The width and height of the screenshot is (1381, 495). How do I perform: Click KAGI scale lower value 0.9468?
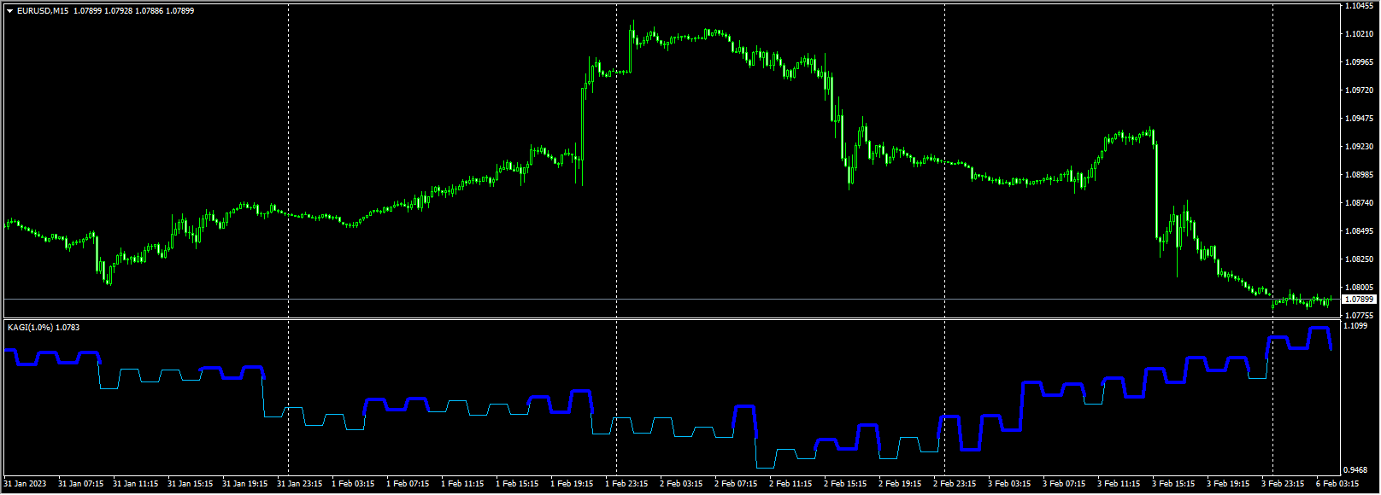[1356, 469]
